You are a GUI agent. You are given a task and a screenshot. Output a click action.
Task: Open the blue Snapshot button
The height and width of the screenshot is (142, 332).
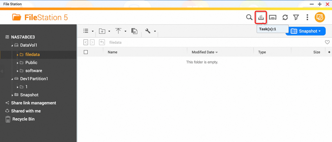[x=305, y=31]
